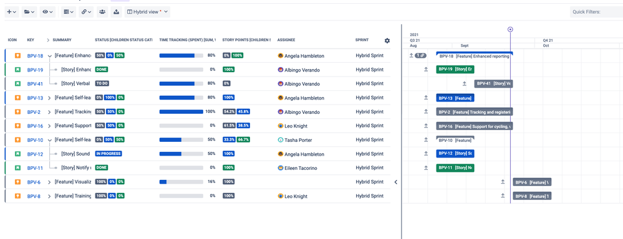
Task: Sort by the Key column header
Action: (31, 40)
